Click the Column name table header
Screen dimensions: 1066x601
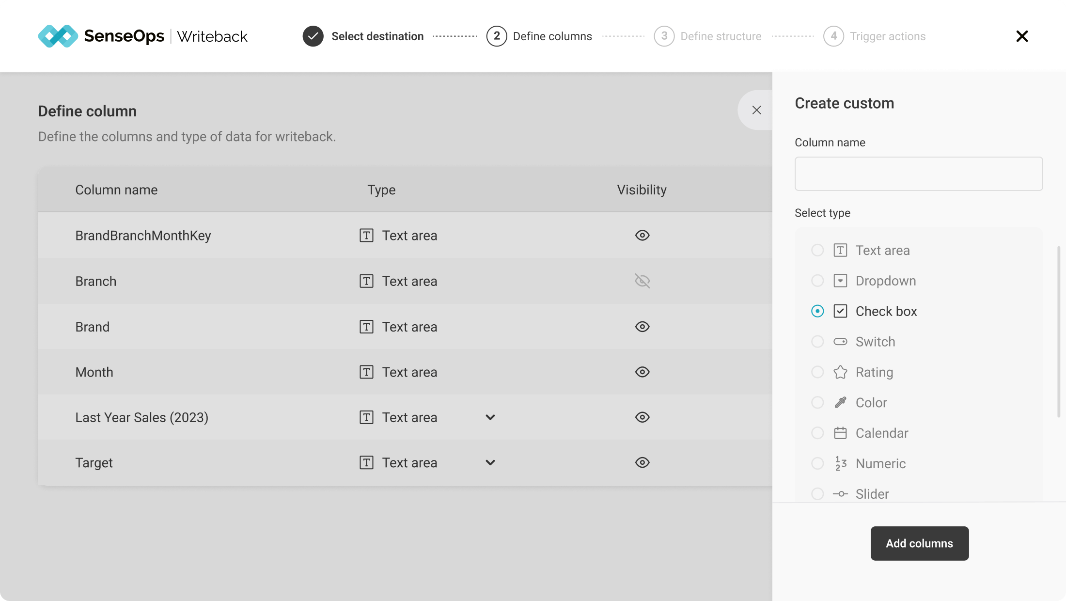[116, 190]
